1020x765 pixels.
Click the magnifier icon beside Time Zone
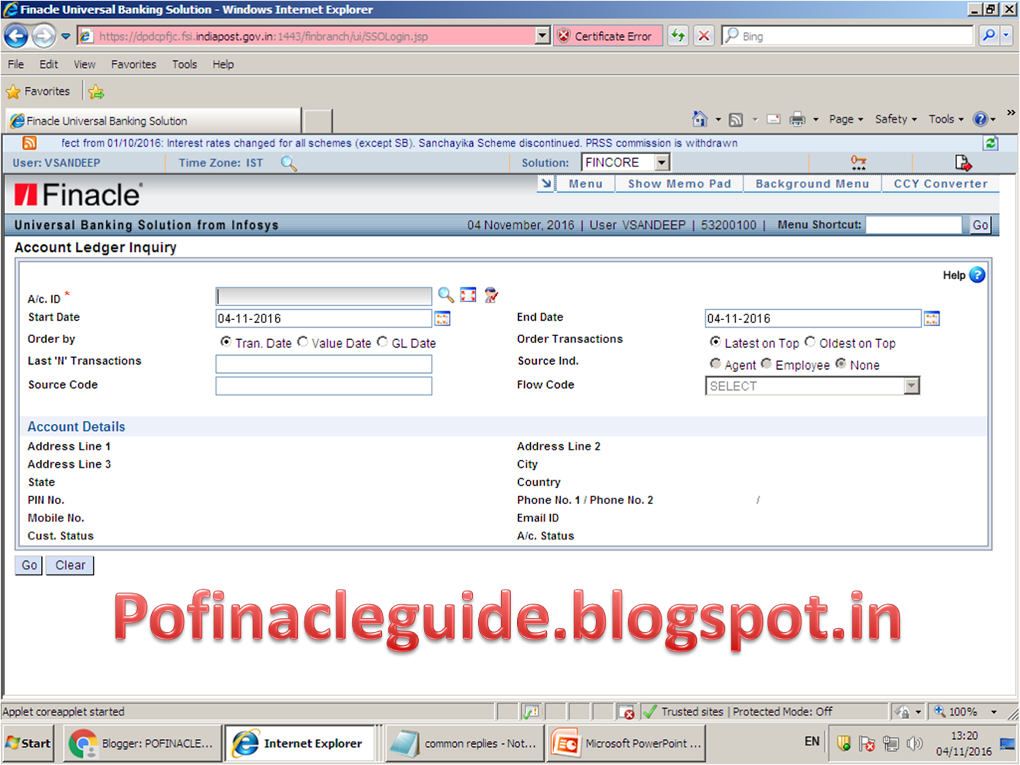click(x=289, y=164)
